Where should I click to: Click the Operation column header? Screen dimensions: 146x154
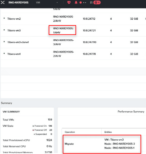click(x=70, y=132)
